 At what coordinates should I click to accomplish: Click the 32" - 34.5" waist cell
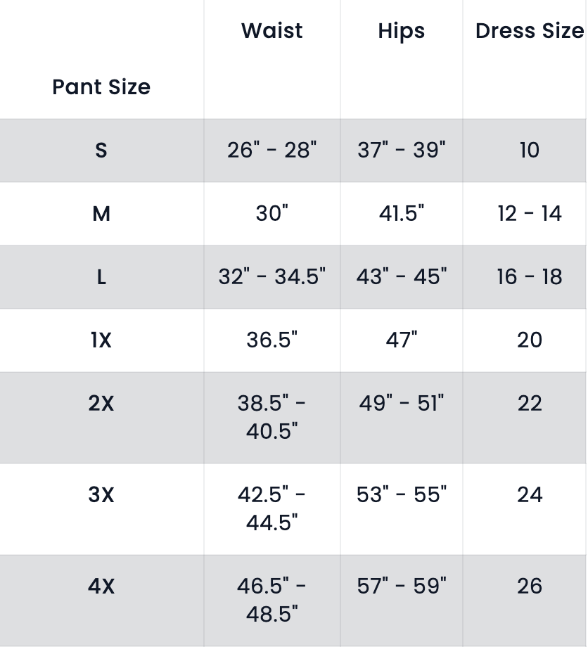pyautogui.click(x=272, y=276)
